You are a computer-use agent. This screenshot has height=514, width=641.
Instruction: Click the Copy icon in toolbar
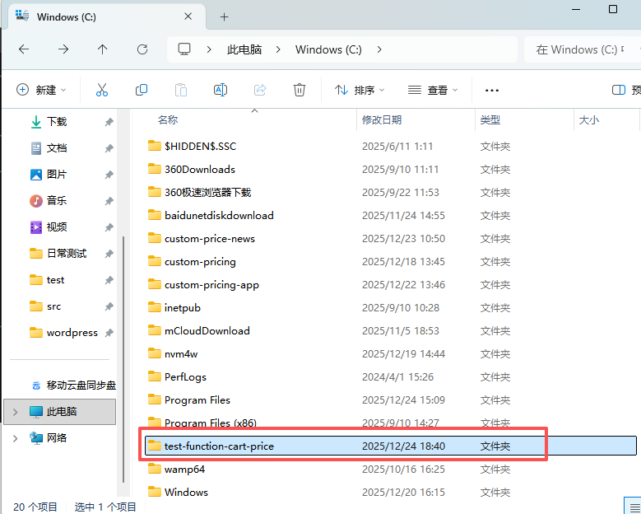[142, 90]
